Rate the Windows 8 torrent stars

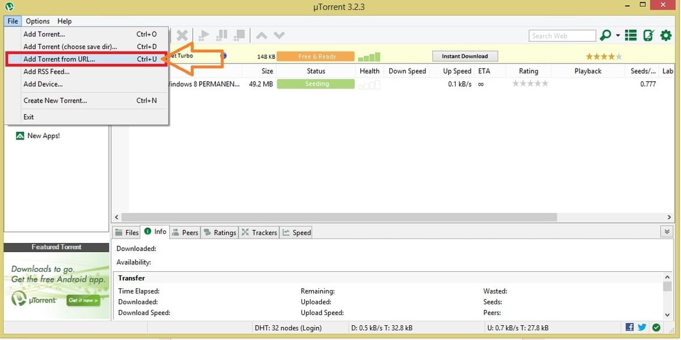point(530,83)
